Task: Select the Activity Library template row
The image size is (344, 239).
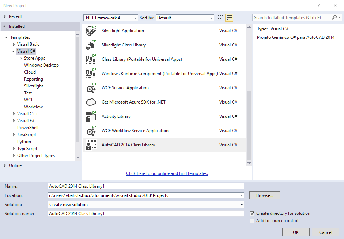Action: (x=164, y=116)
